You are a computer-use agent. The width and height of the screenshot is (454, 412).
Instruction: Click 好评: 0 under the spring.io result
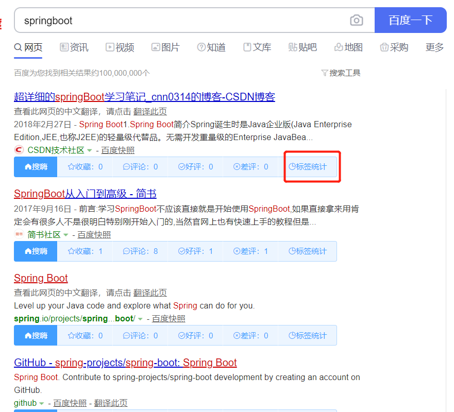(195, 335)
